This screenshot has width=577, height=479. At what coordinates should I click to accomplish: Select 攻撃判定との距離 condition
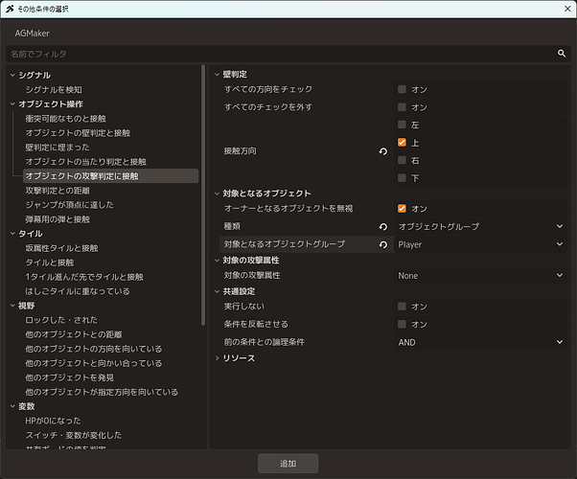[58, 191]
